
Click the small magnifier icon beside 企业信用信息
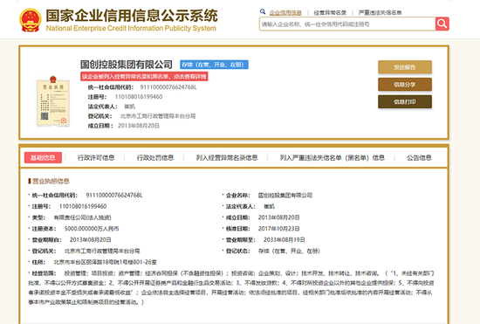(x=263, y=11)
